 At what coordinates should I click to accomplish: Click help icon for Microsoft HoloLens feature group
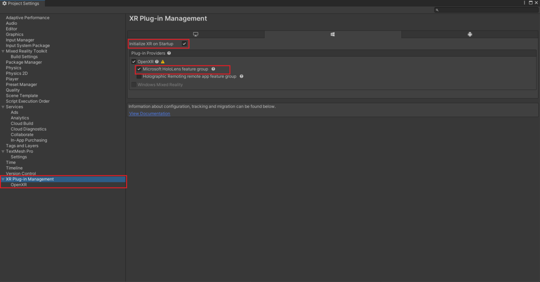point(213,69)
